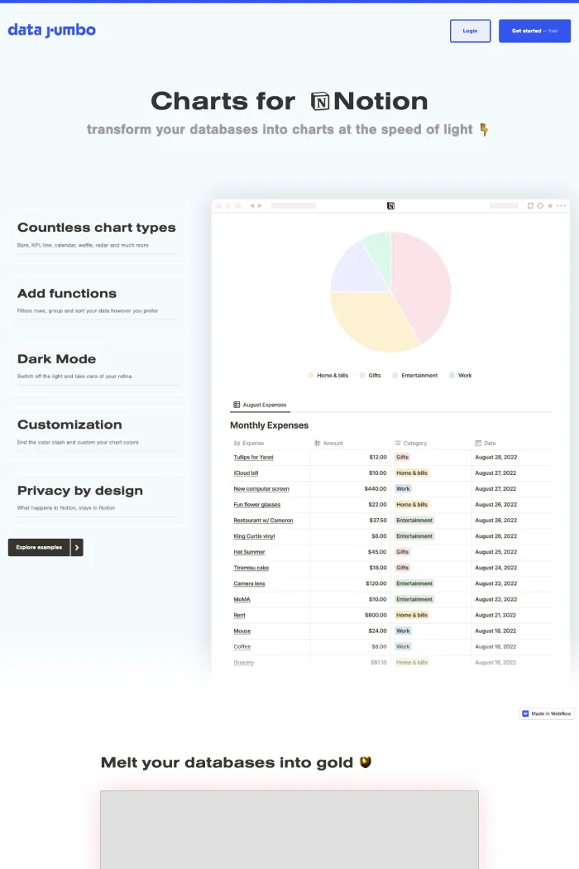Click the Entertainment legend color dot
579x869 pixels.
pyautogui.click(x=394, y=375)
